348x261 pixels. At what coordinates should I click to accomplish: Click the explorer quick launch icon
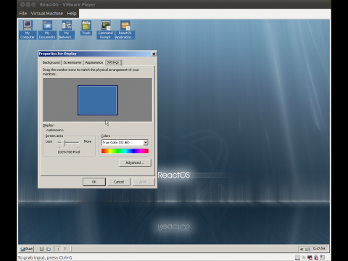(x=49, y=249)
